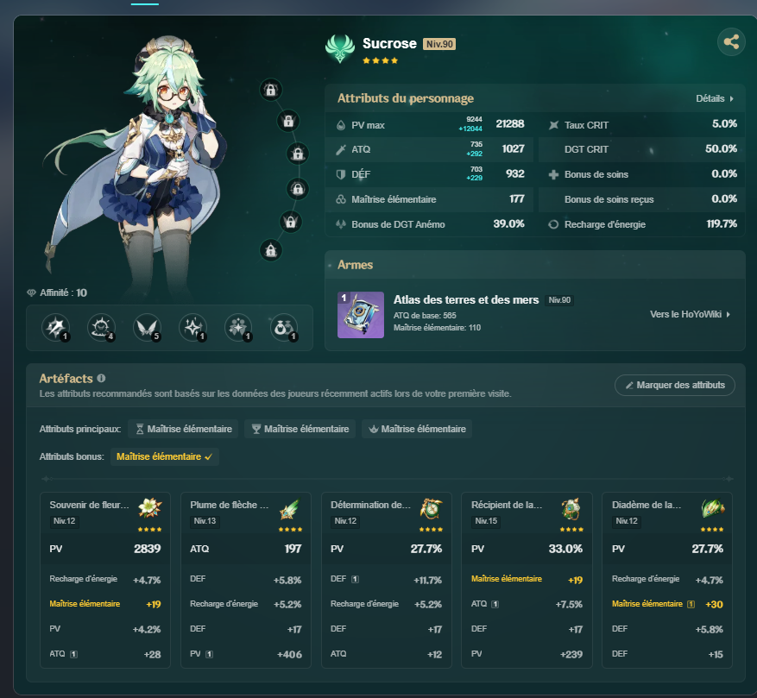This screenshot has width=757, height=698.
Task: Open Vers le HoYoWiki link
Action: (690, 314)
